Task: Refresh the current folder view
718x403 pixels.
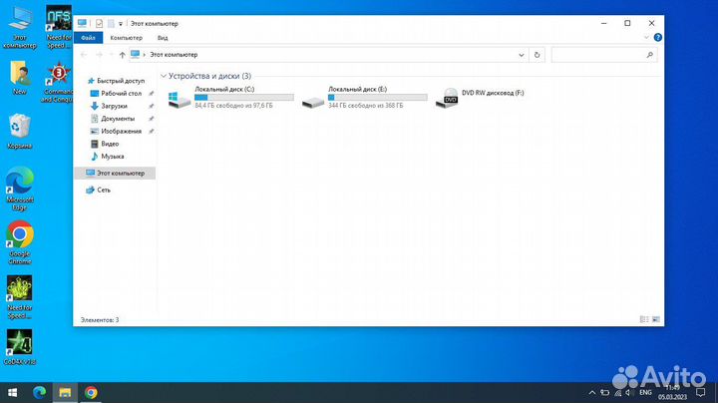Action: tap(537, 55)
